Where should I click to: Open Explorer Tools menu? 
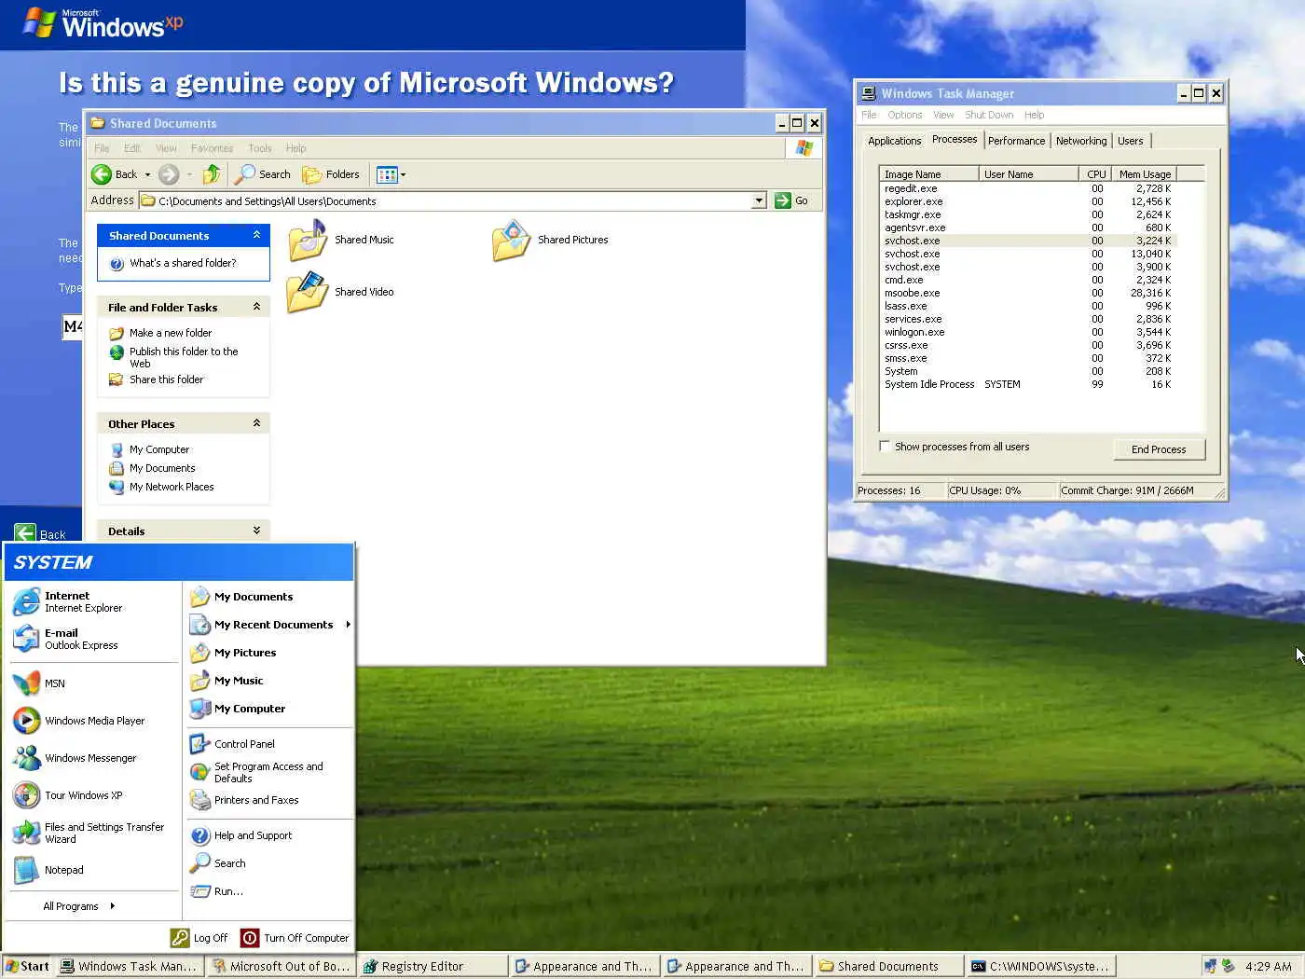(260, 148)
